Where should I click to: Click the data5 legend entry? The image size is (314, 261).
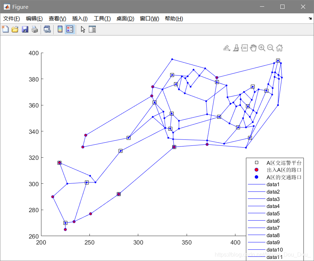coord(273,214)
